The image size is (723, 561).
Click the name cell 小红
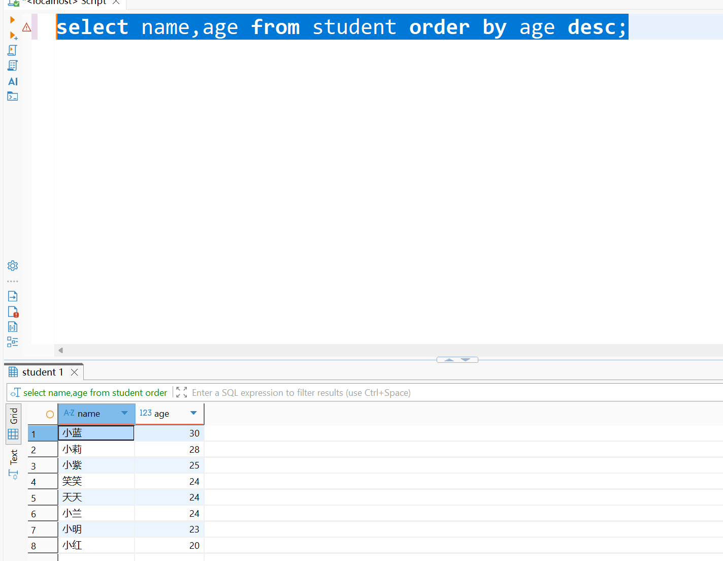coord(96,545)
